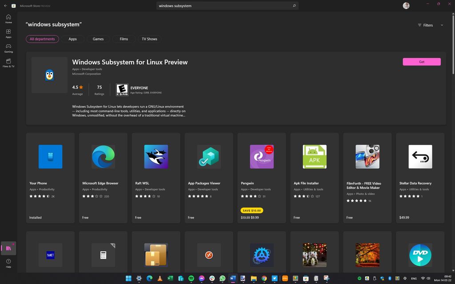Open the Pengwin app thumbnail
The height and width of the screenshot is (284, 455).
click(x=261, y=156)
